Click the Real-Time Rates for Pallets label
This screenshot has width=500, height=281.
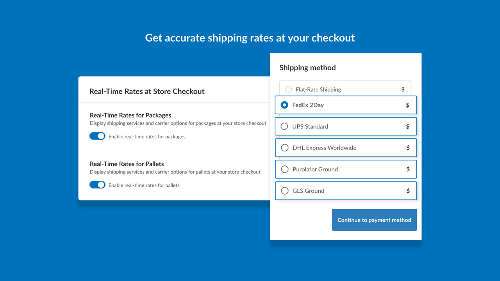(x=127, y=164)
